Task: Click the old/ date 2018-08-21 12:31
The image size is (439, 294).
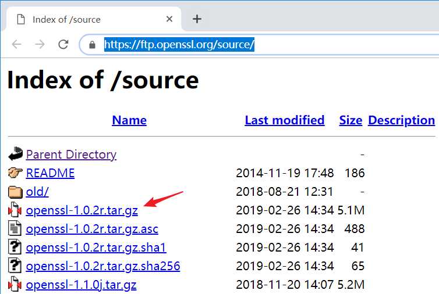Action: click(x=285, y=192)
